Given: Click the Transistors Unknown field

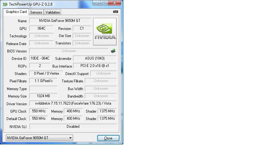Looking at the screenshot, I should 82,43.
